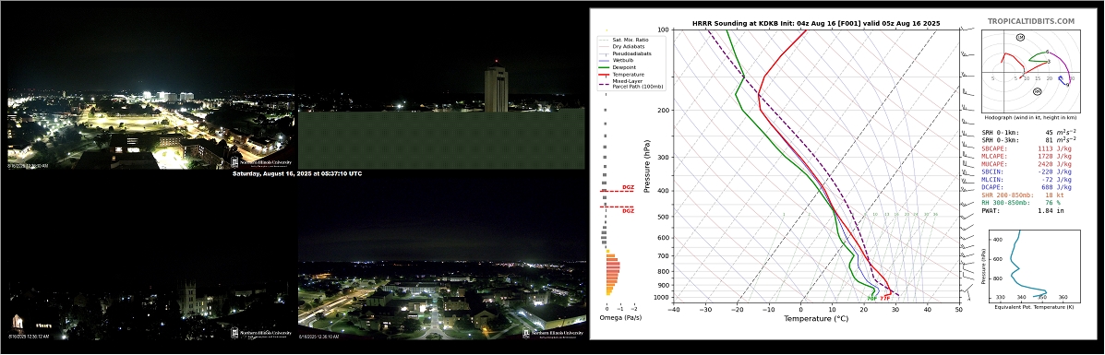This screenshot has width=1105, height=355.
Task: Click the lower DGZ marker label
Action: coord(628,210)
